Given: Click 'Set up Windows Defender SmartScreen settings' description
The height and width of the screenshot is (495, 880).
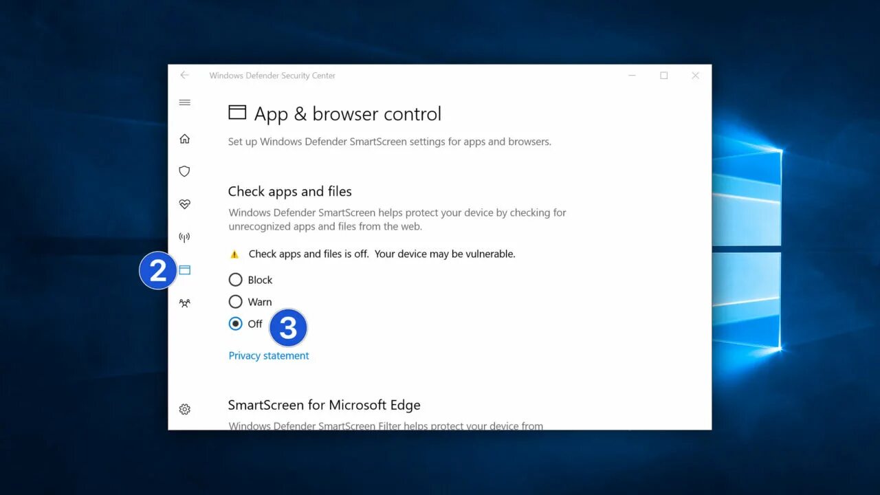Looking at the screenshot, I should coord(389,142).
